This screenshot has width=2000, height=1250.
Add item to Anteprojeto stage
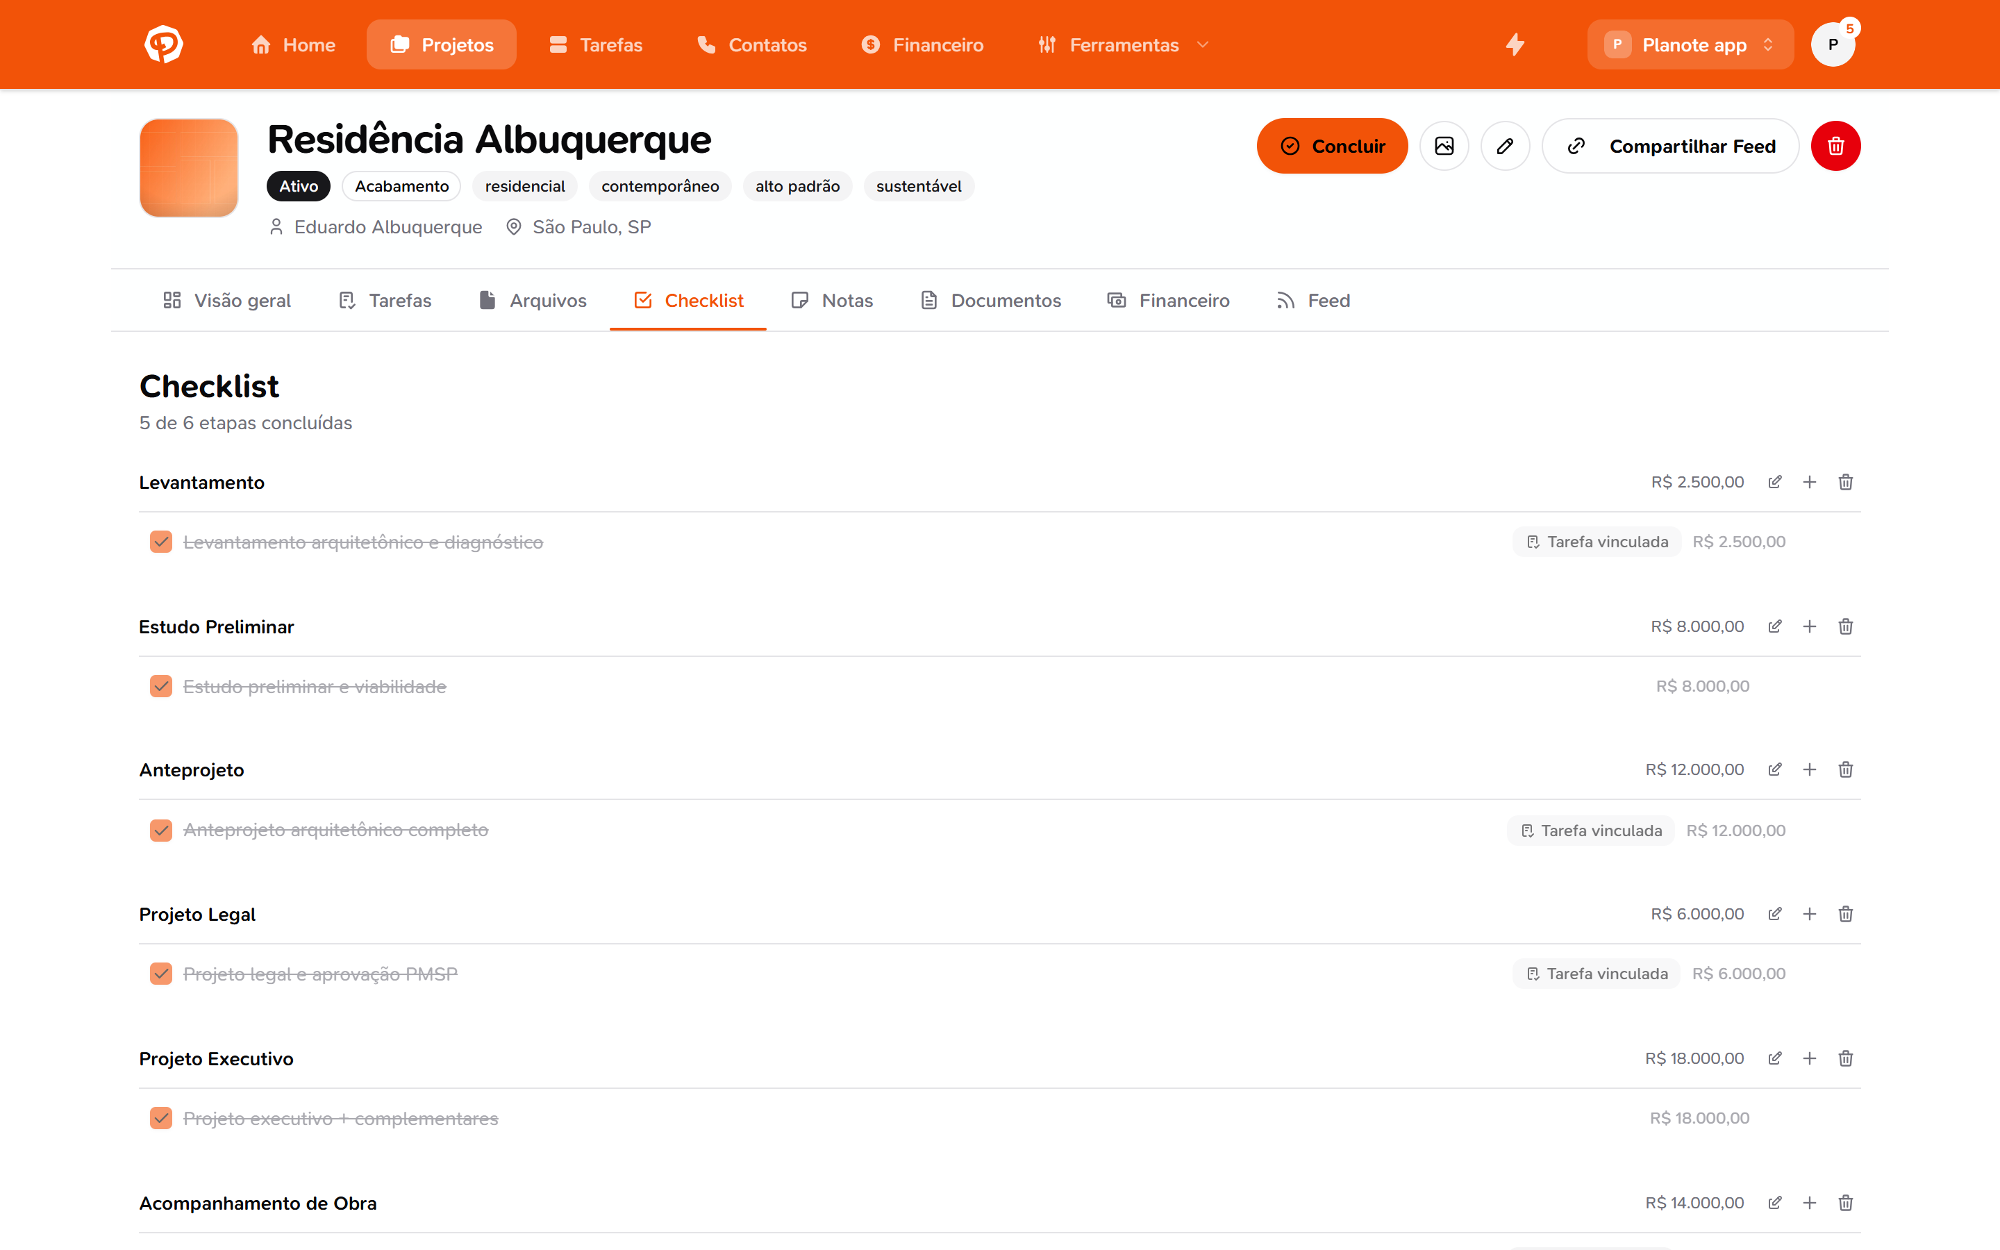(1810, 769)
